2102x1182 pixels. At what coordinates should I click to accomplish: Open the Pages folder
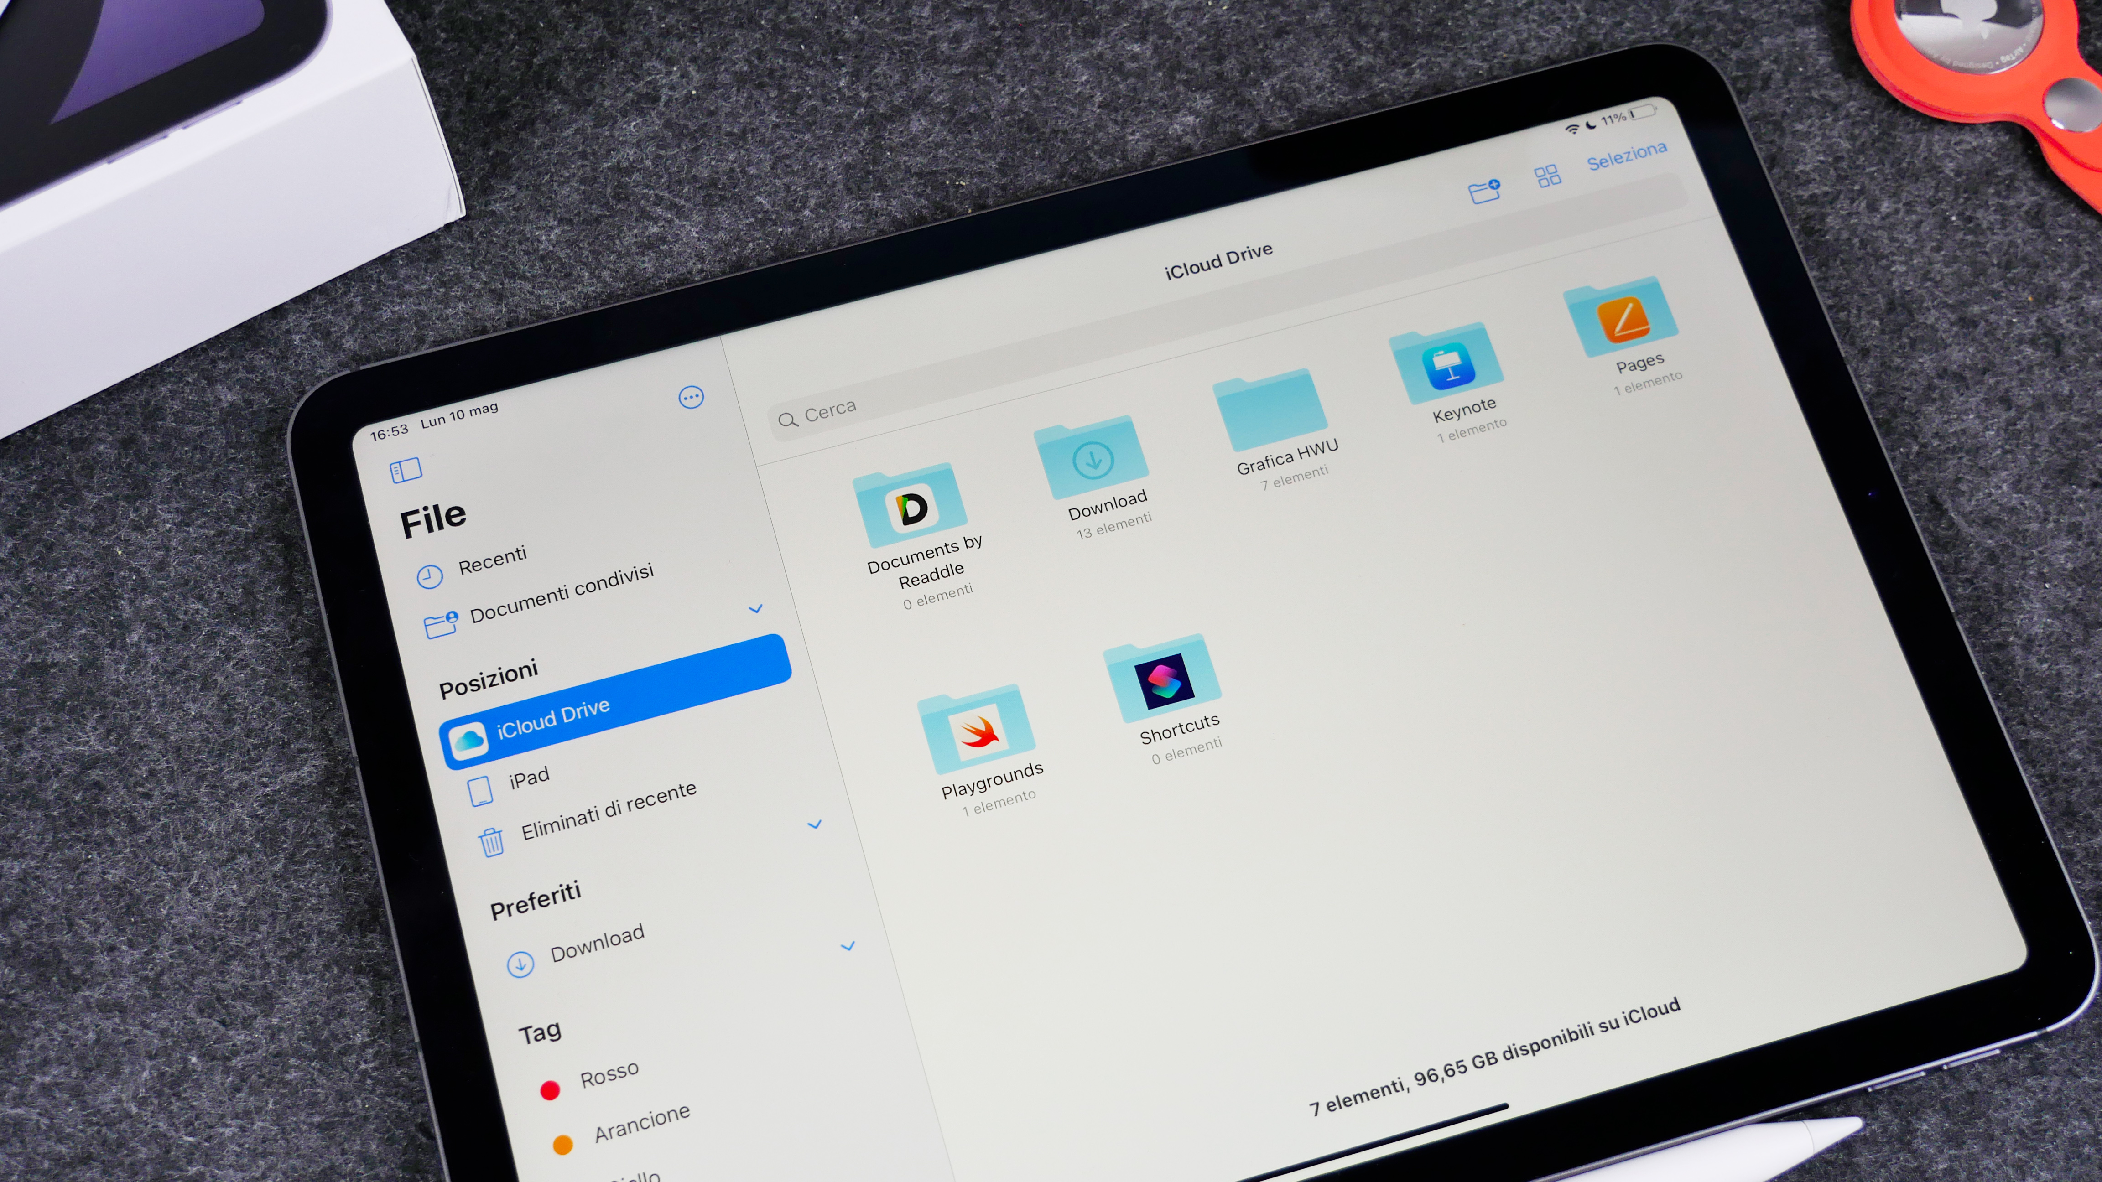(x=1621, y=316)
